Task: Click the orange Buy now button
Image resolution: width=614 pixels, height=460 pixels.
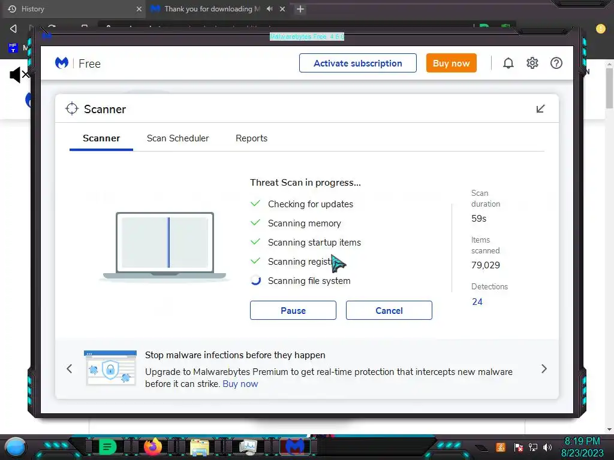Action: 451,63
